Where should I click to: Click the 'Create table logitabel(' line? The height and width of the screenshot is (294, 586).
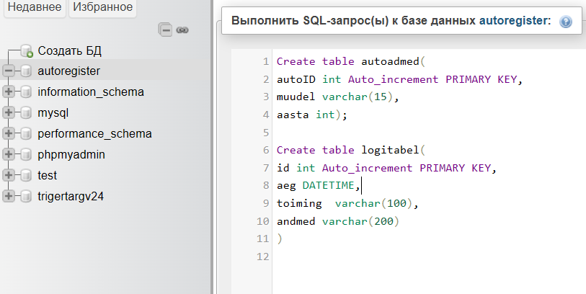click(x=351, y=150)
